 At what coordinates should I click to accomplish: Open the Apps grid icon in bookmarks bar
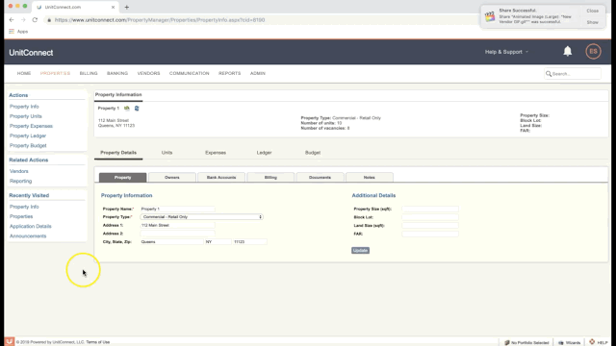tap(12, 32)
